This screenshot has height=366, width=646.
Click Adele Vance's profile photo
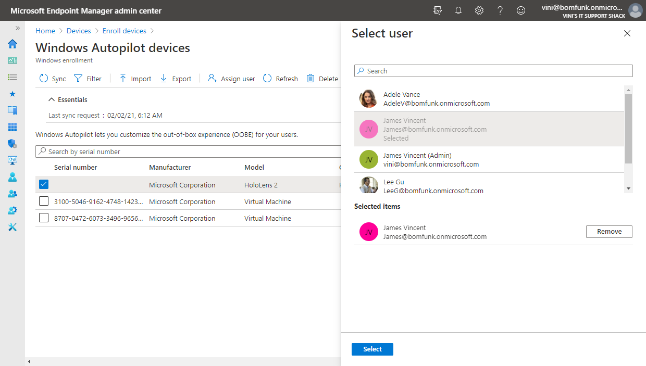click(x=368, y=98)
